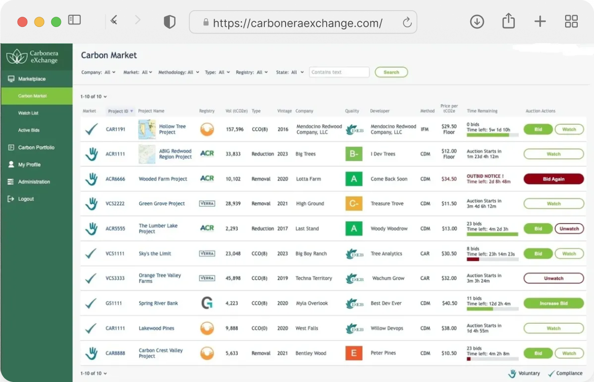Click the Carbonera eXchange lotus logo
The image size is (594, 382).
pos(17,56)
